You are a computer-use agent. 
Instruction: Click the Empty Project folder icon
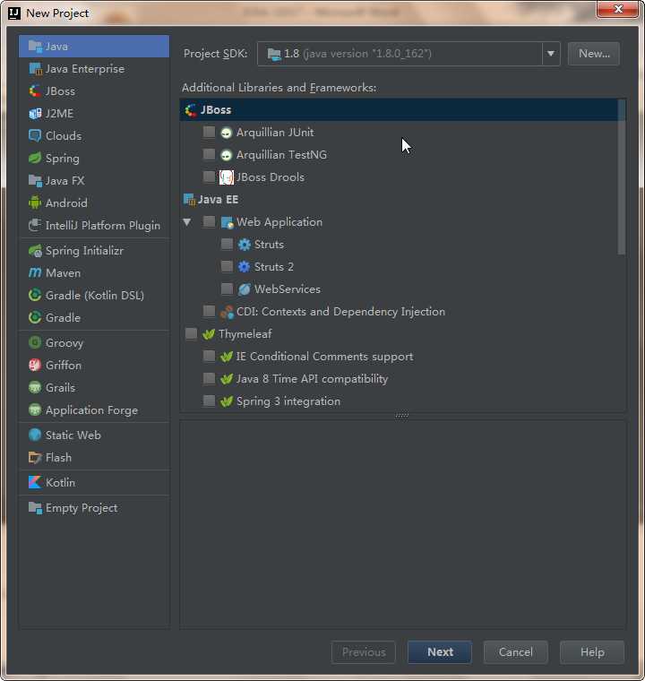click(35, 508)
